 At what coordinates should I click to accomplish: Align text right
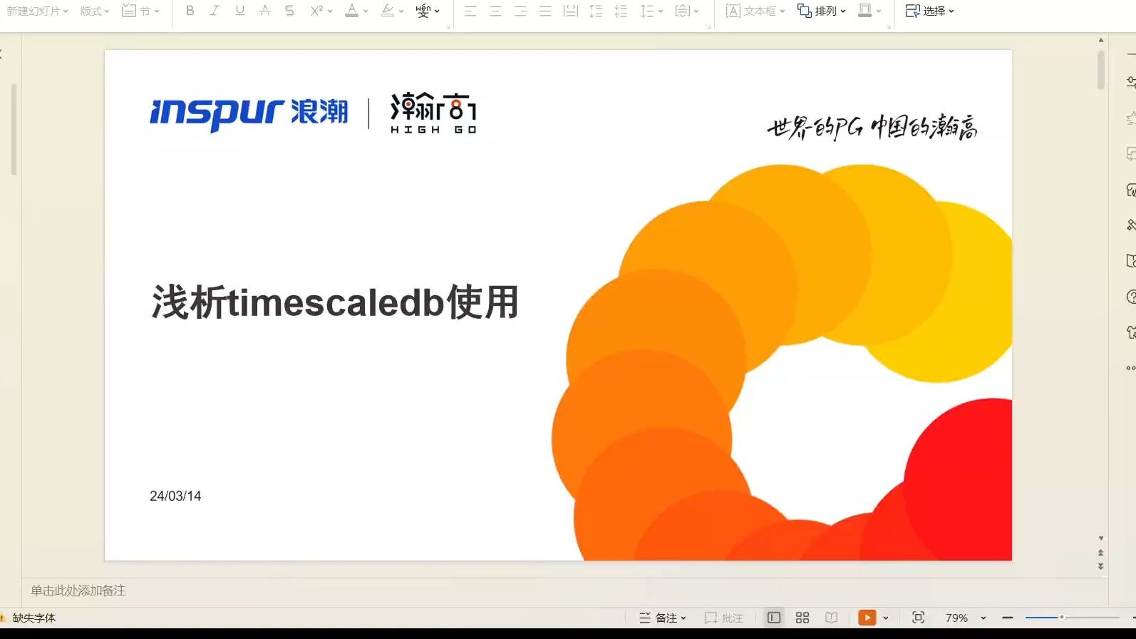(520, 11)
